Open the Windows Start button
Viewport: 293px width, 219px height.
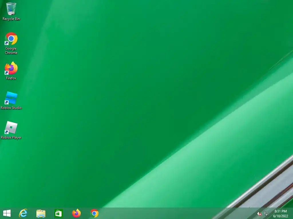coord(7,213)
